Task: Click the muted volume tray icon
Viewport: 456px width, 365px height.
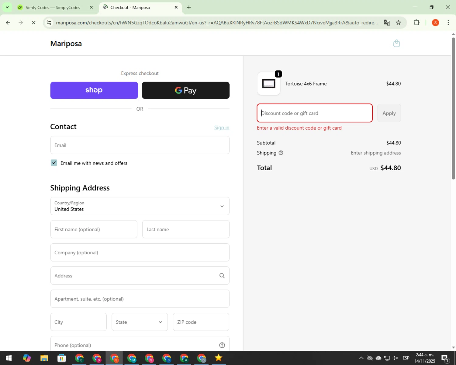Action: [395, 358]
